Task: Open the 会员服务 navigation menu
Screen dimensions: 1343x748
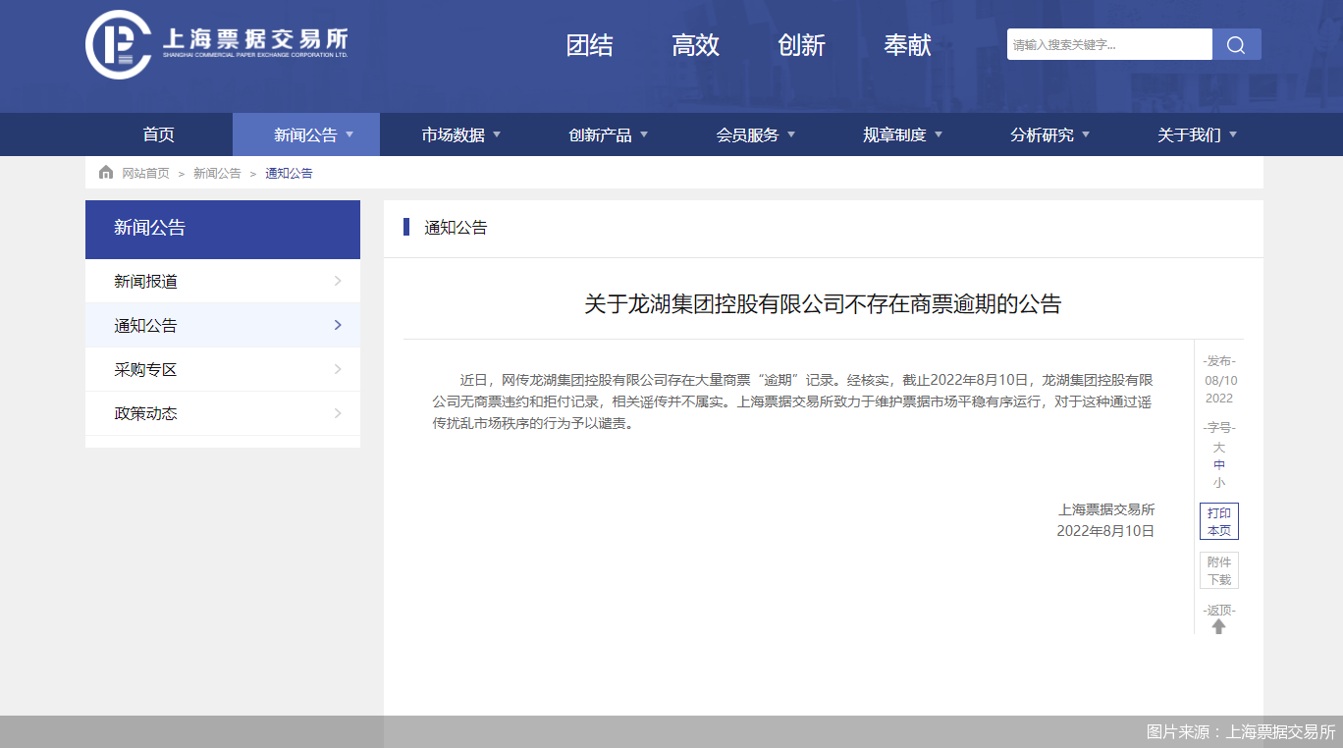Action: pos(748,134)
